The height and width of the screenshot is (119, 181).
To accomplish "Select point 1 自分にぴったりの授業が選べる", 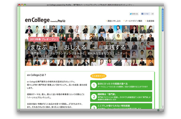I will 121,85.
